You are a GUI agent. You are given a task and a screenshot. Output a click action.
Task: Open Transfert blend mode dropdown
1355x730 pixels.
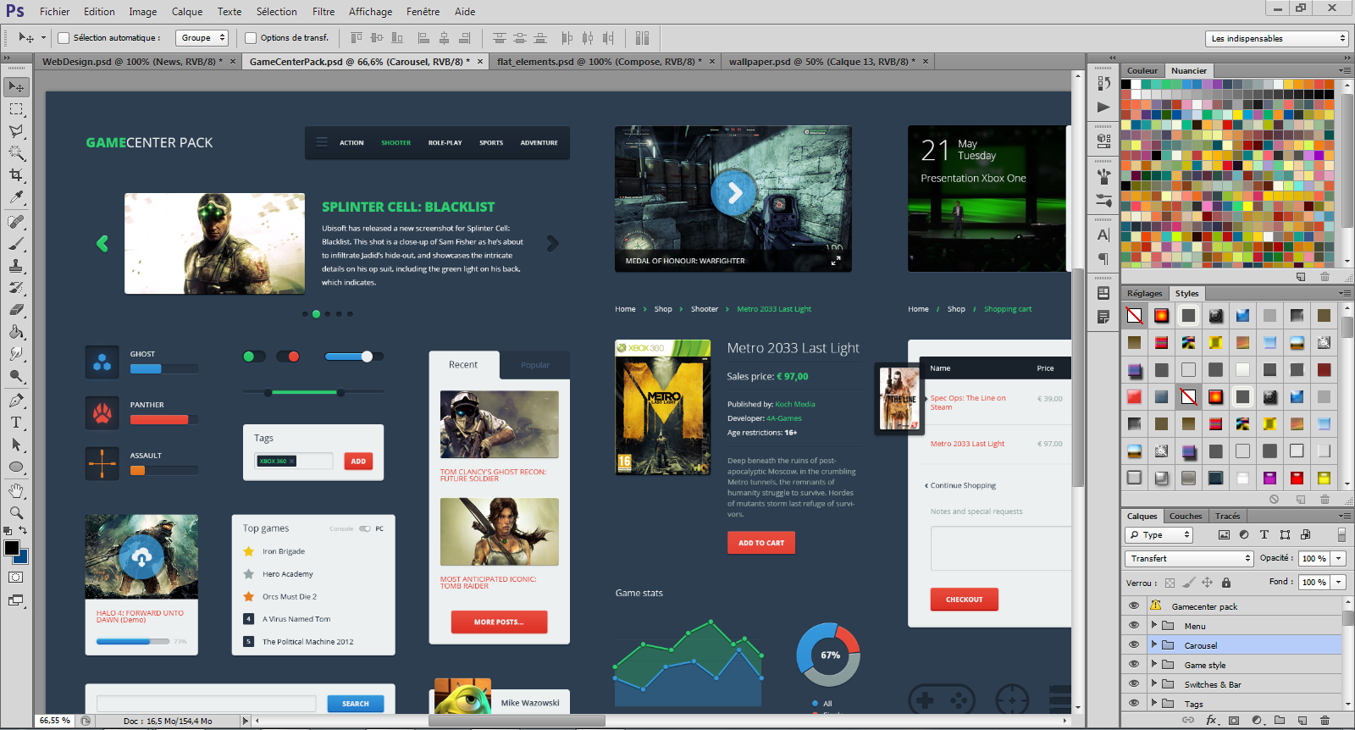pyautogui.click(x=1189, y=558)
